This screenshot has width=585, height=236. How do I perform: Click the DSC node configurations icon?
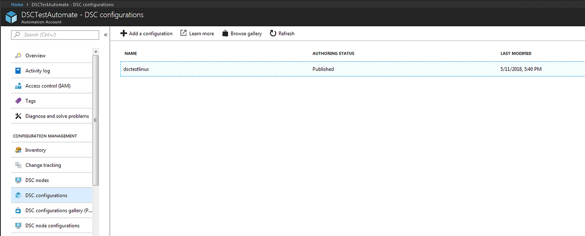[18, 226]
